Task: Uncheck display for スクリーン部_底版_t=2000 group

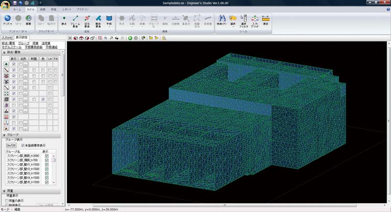Action: click(47, 156)
